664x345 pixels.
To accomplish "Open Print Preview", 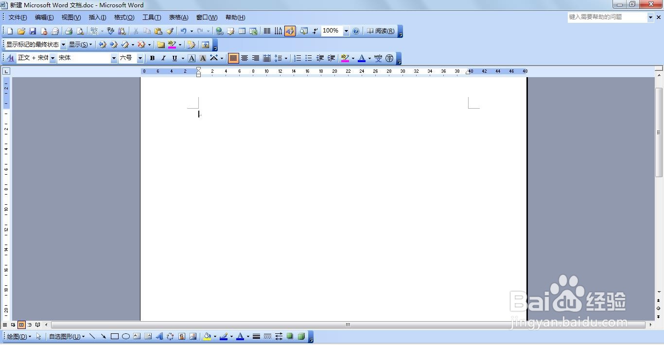I will 80,31.
